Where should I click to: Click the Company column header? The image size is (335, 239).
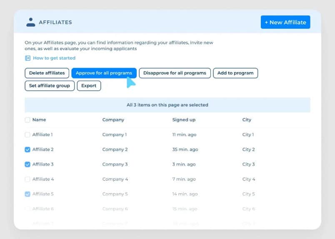pos(113,120)
